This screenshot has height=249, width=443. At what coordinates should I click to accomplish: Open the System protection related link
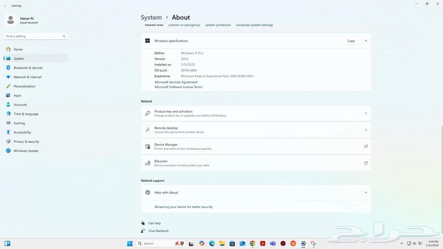point(218,25)
